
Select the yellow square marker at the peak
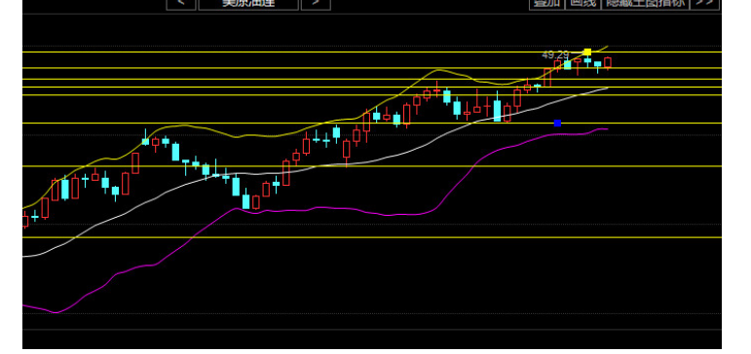click(x=587, y=52)
